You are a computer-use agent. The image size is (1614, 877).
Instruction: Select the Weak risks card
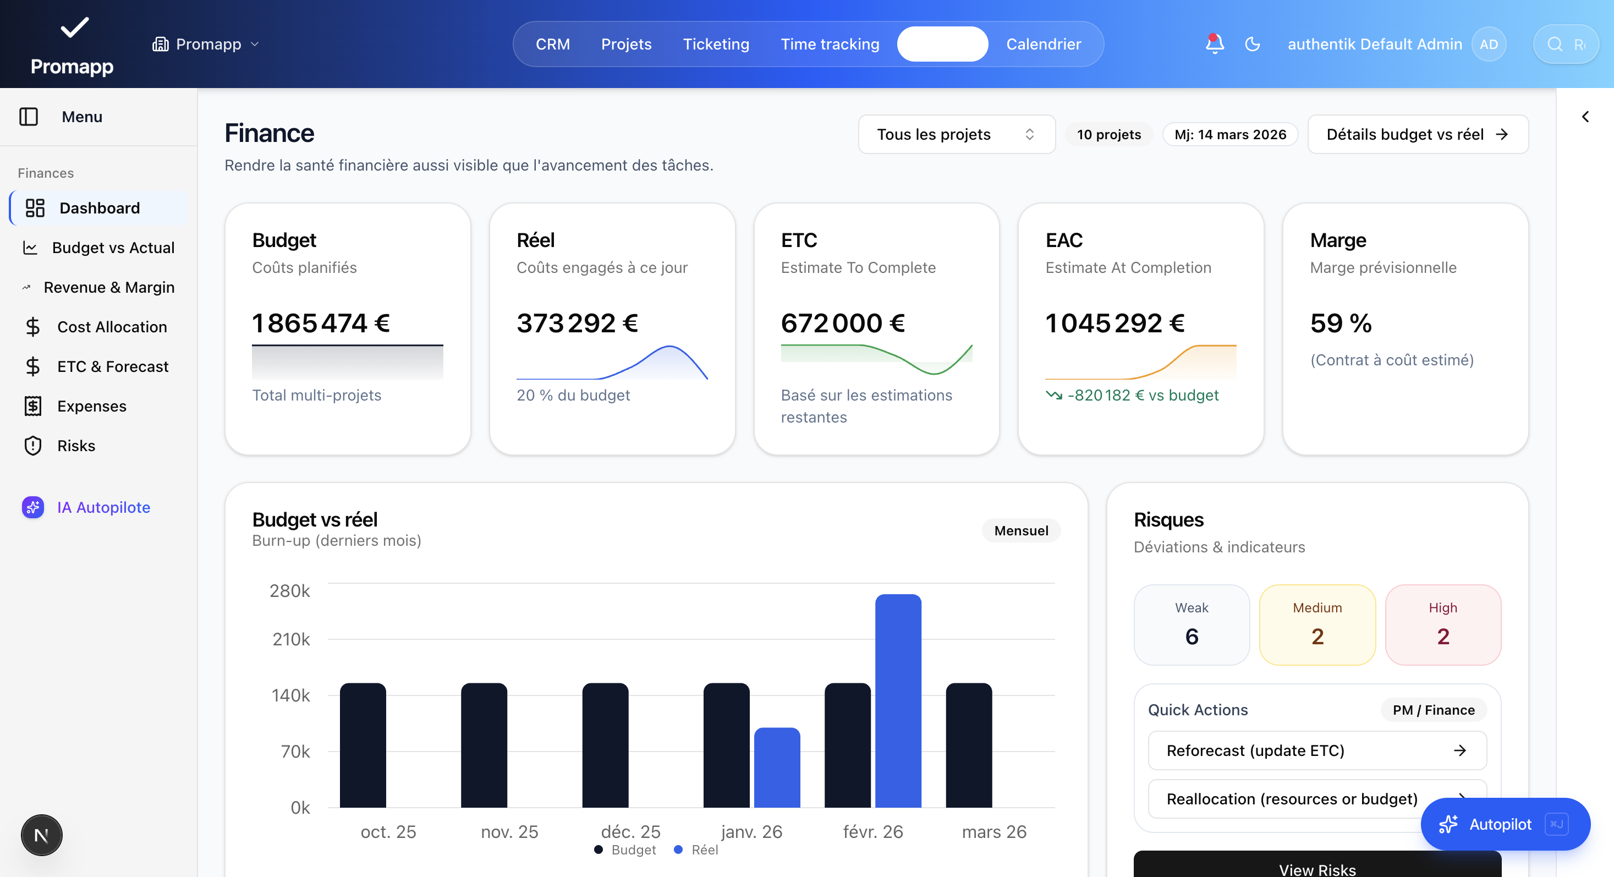(1192, 624)
